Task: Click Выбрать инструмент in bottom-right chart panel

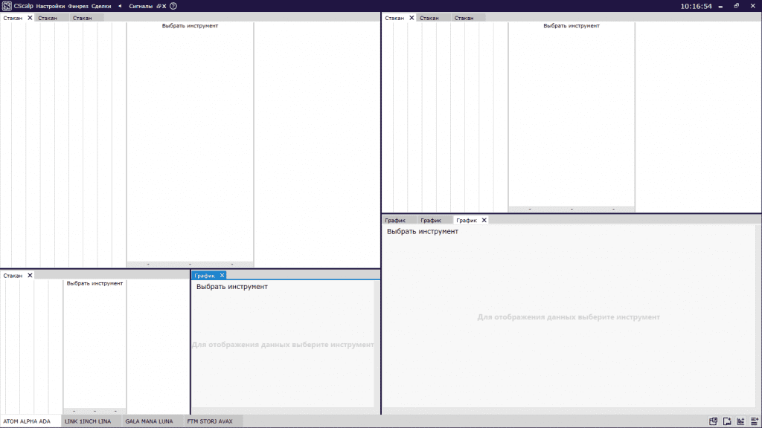Action: click(x=422, y=232)
